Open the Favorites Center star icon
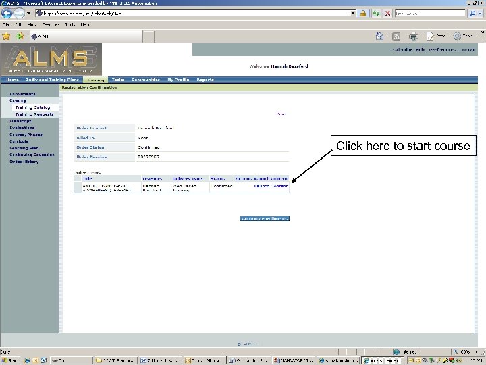 point(6,36)
